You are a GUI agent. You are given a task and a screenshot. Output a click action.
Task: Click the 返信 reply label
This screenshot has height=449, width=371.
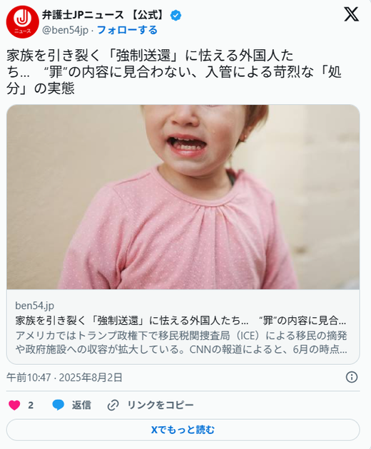(81, 406)
